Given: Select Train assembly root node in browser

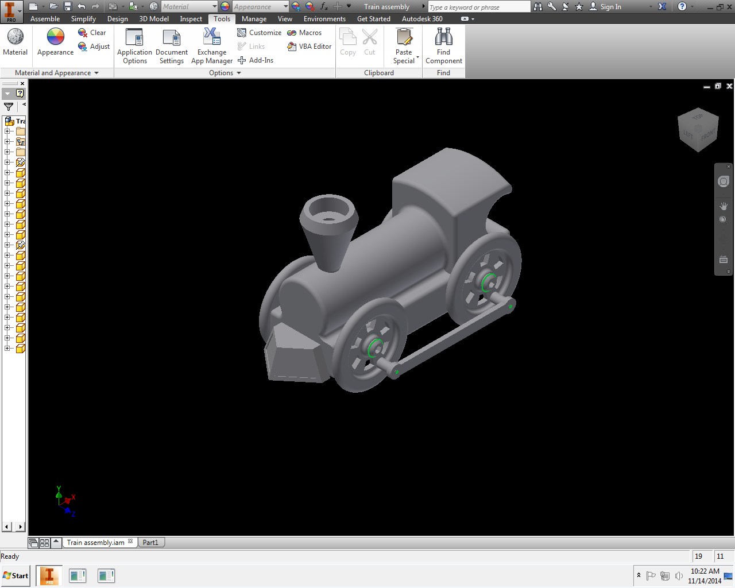Looking at the screenshot, I should [16, 121].
